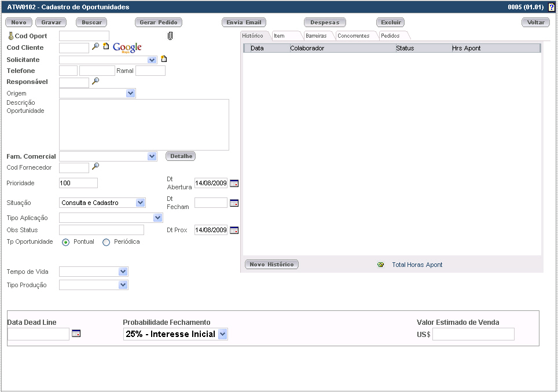The width and height of the screenshot is (558, 392).
Task: Click the paperclip attachment icon
Action: coord(170,36)
